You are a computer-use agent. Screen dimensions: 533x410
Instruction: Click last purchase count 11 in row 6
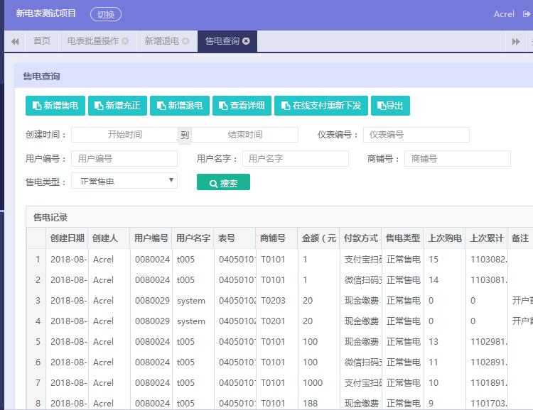click(x=434, y=362)
